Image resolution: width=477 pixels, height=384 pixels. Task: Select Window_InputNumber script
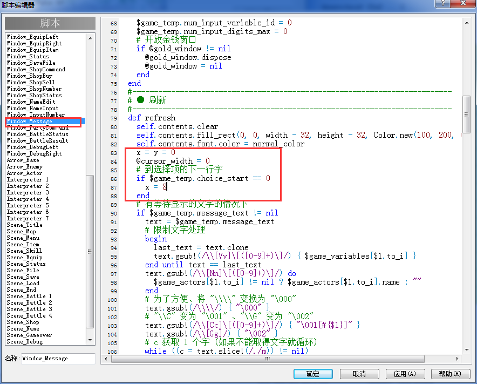36,114
